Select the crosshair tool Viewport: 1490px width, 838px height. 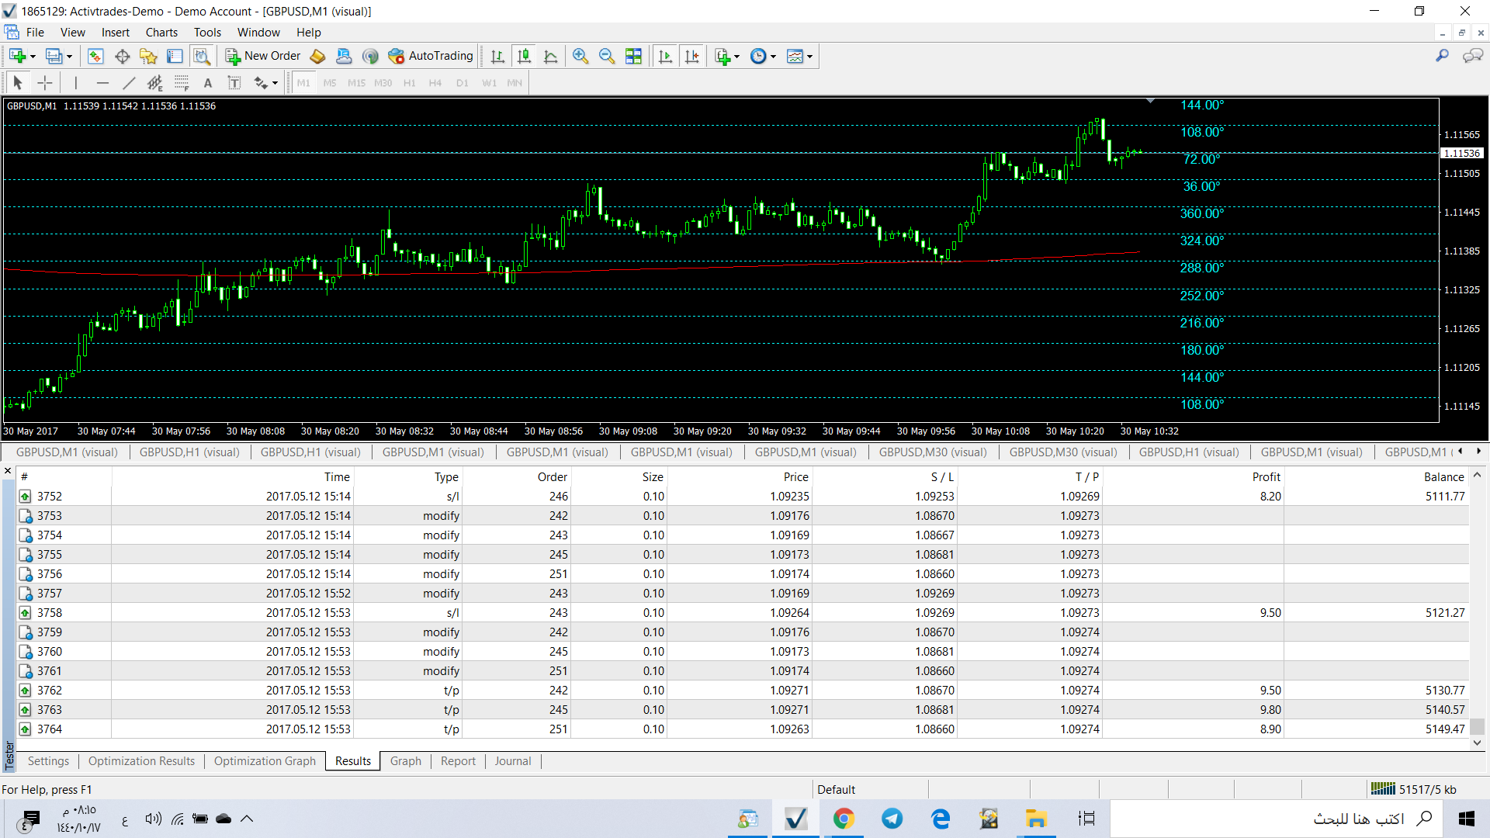point(45,83)
